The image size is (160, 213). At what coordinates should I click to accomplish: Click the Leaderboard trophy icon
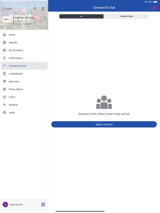point(4,73)
